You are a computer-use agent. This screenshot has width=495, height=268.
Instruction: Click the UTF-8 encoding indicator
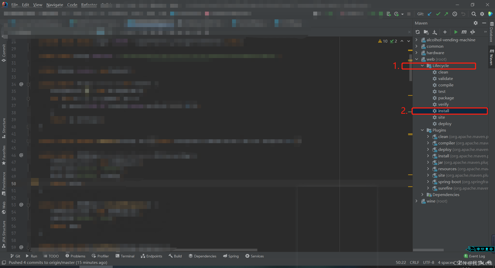click(428, 262)
